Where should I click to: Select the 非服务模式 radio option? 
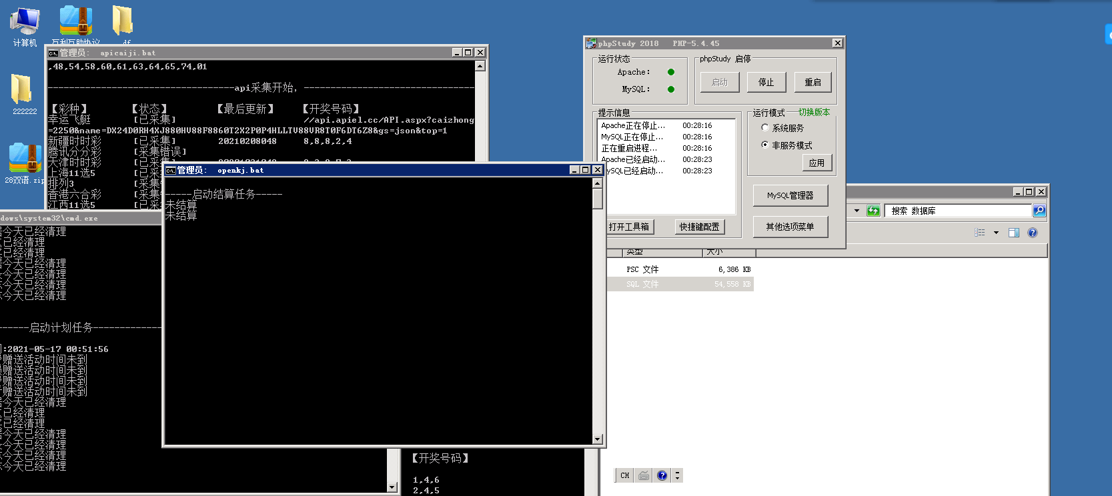(x=765, y=145)
